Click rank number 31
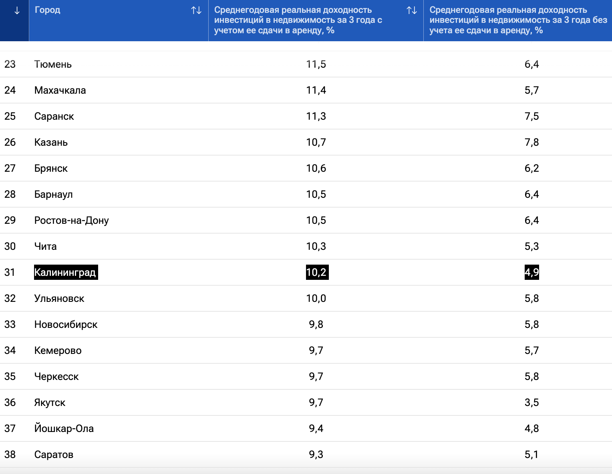 (10, 273)
